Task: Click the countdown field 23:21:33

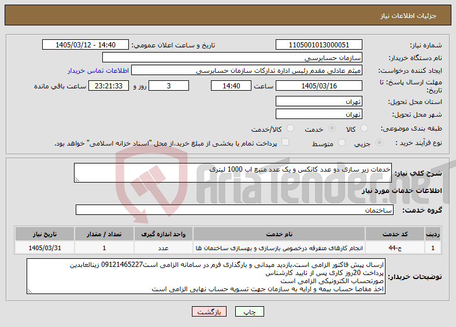Action: coord(109,86)
